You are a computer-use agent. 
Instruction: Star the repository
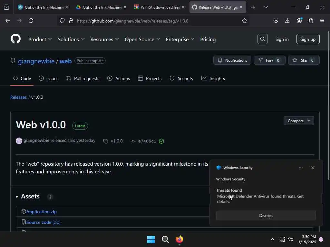click(304, 60)
